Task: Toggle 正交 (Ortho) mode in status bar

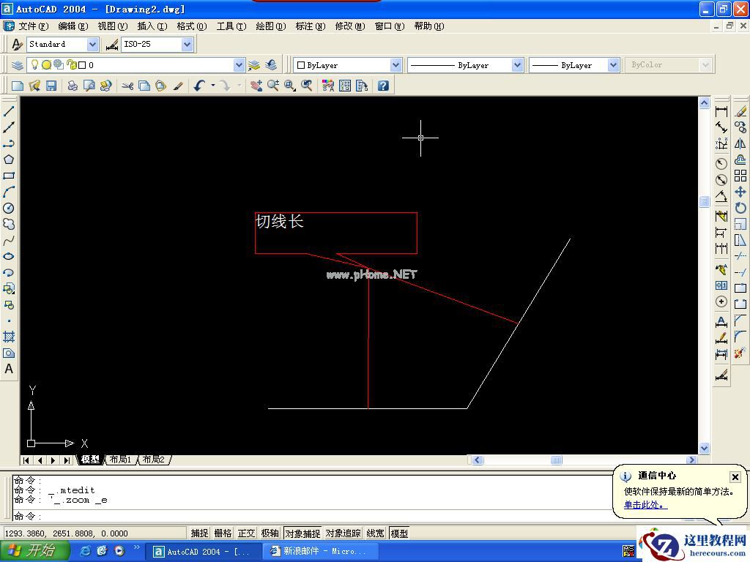Action: coord(247,533)
